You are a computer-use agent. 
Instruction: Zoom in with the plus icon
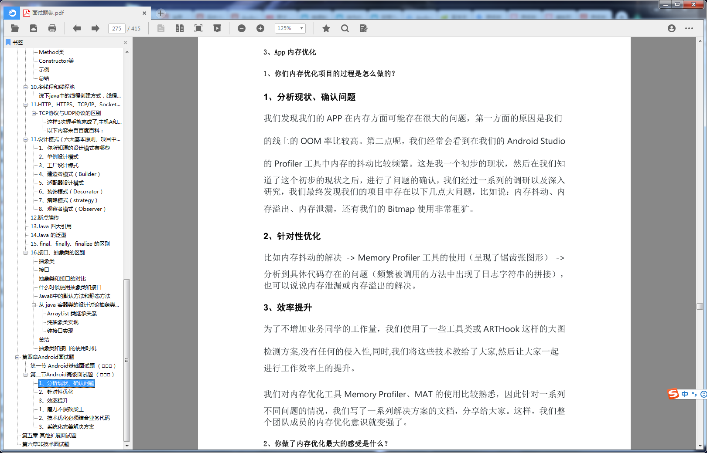point(260,28)
